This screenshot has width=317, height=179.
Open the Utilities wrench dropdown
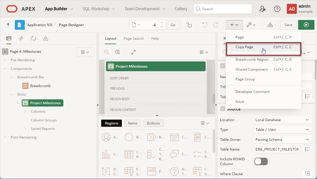click(251, 25)
